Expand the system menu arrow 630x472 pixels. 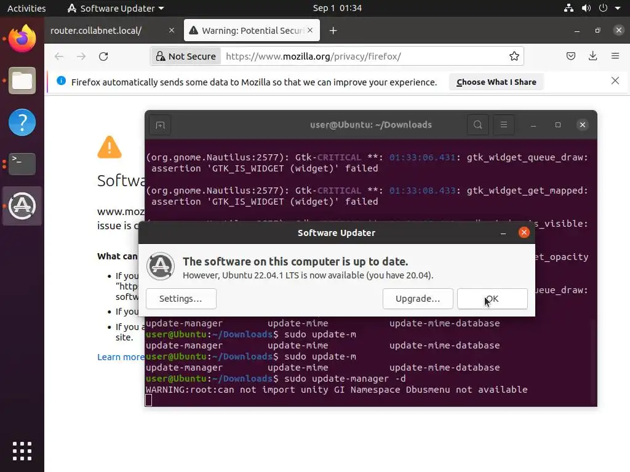click(x=618, y=8)
